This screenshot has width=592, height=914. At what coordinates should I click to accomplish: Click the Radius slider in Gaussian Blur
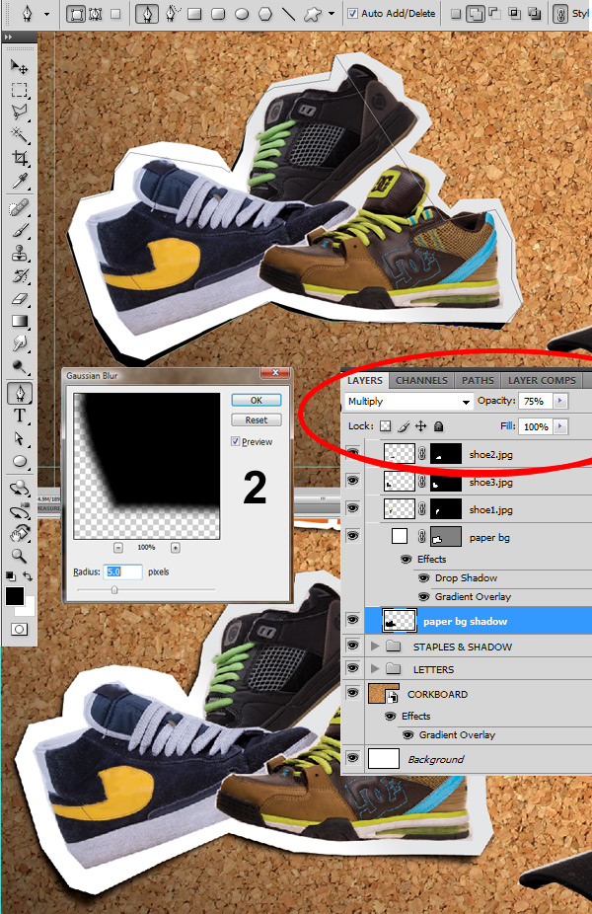pyautogui.click(x=146, y=590)
